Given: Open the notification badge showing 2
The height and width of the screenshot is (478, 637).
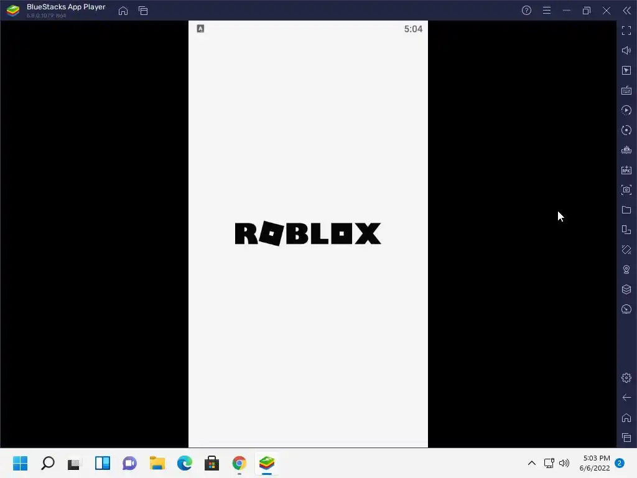Looking at the screenshot, I should pos(620,463).
